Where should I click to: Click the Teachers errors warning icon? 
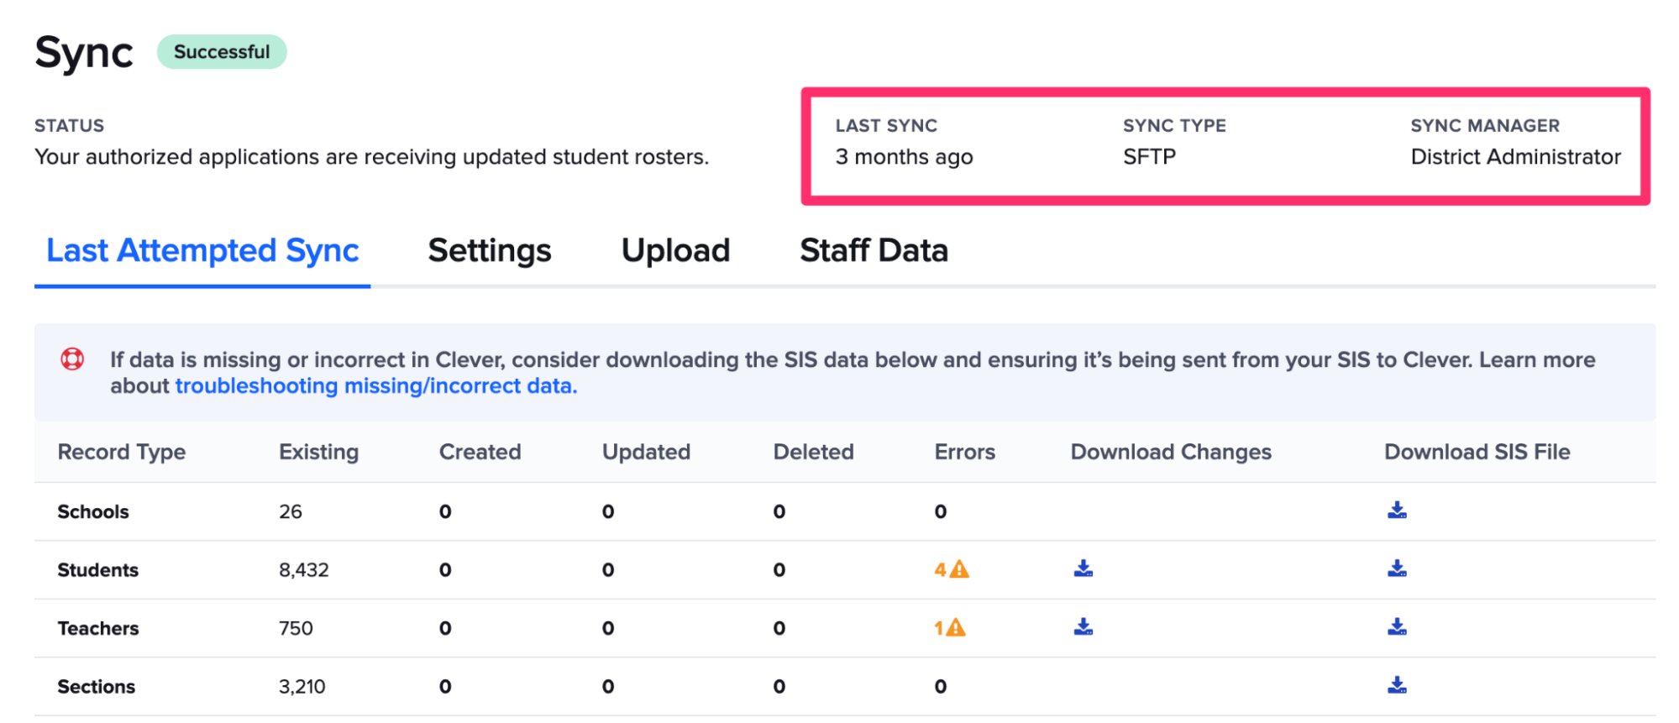[x=956, y=627]
